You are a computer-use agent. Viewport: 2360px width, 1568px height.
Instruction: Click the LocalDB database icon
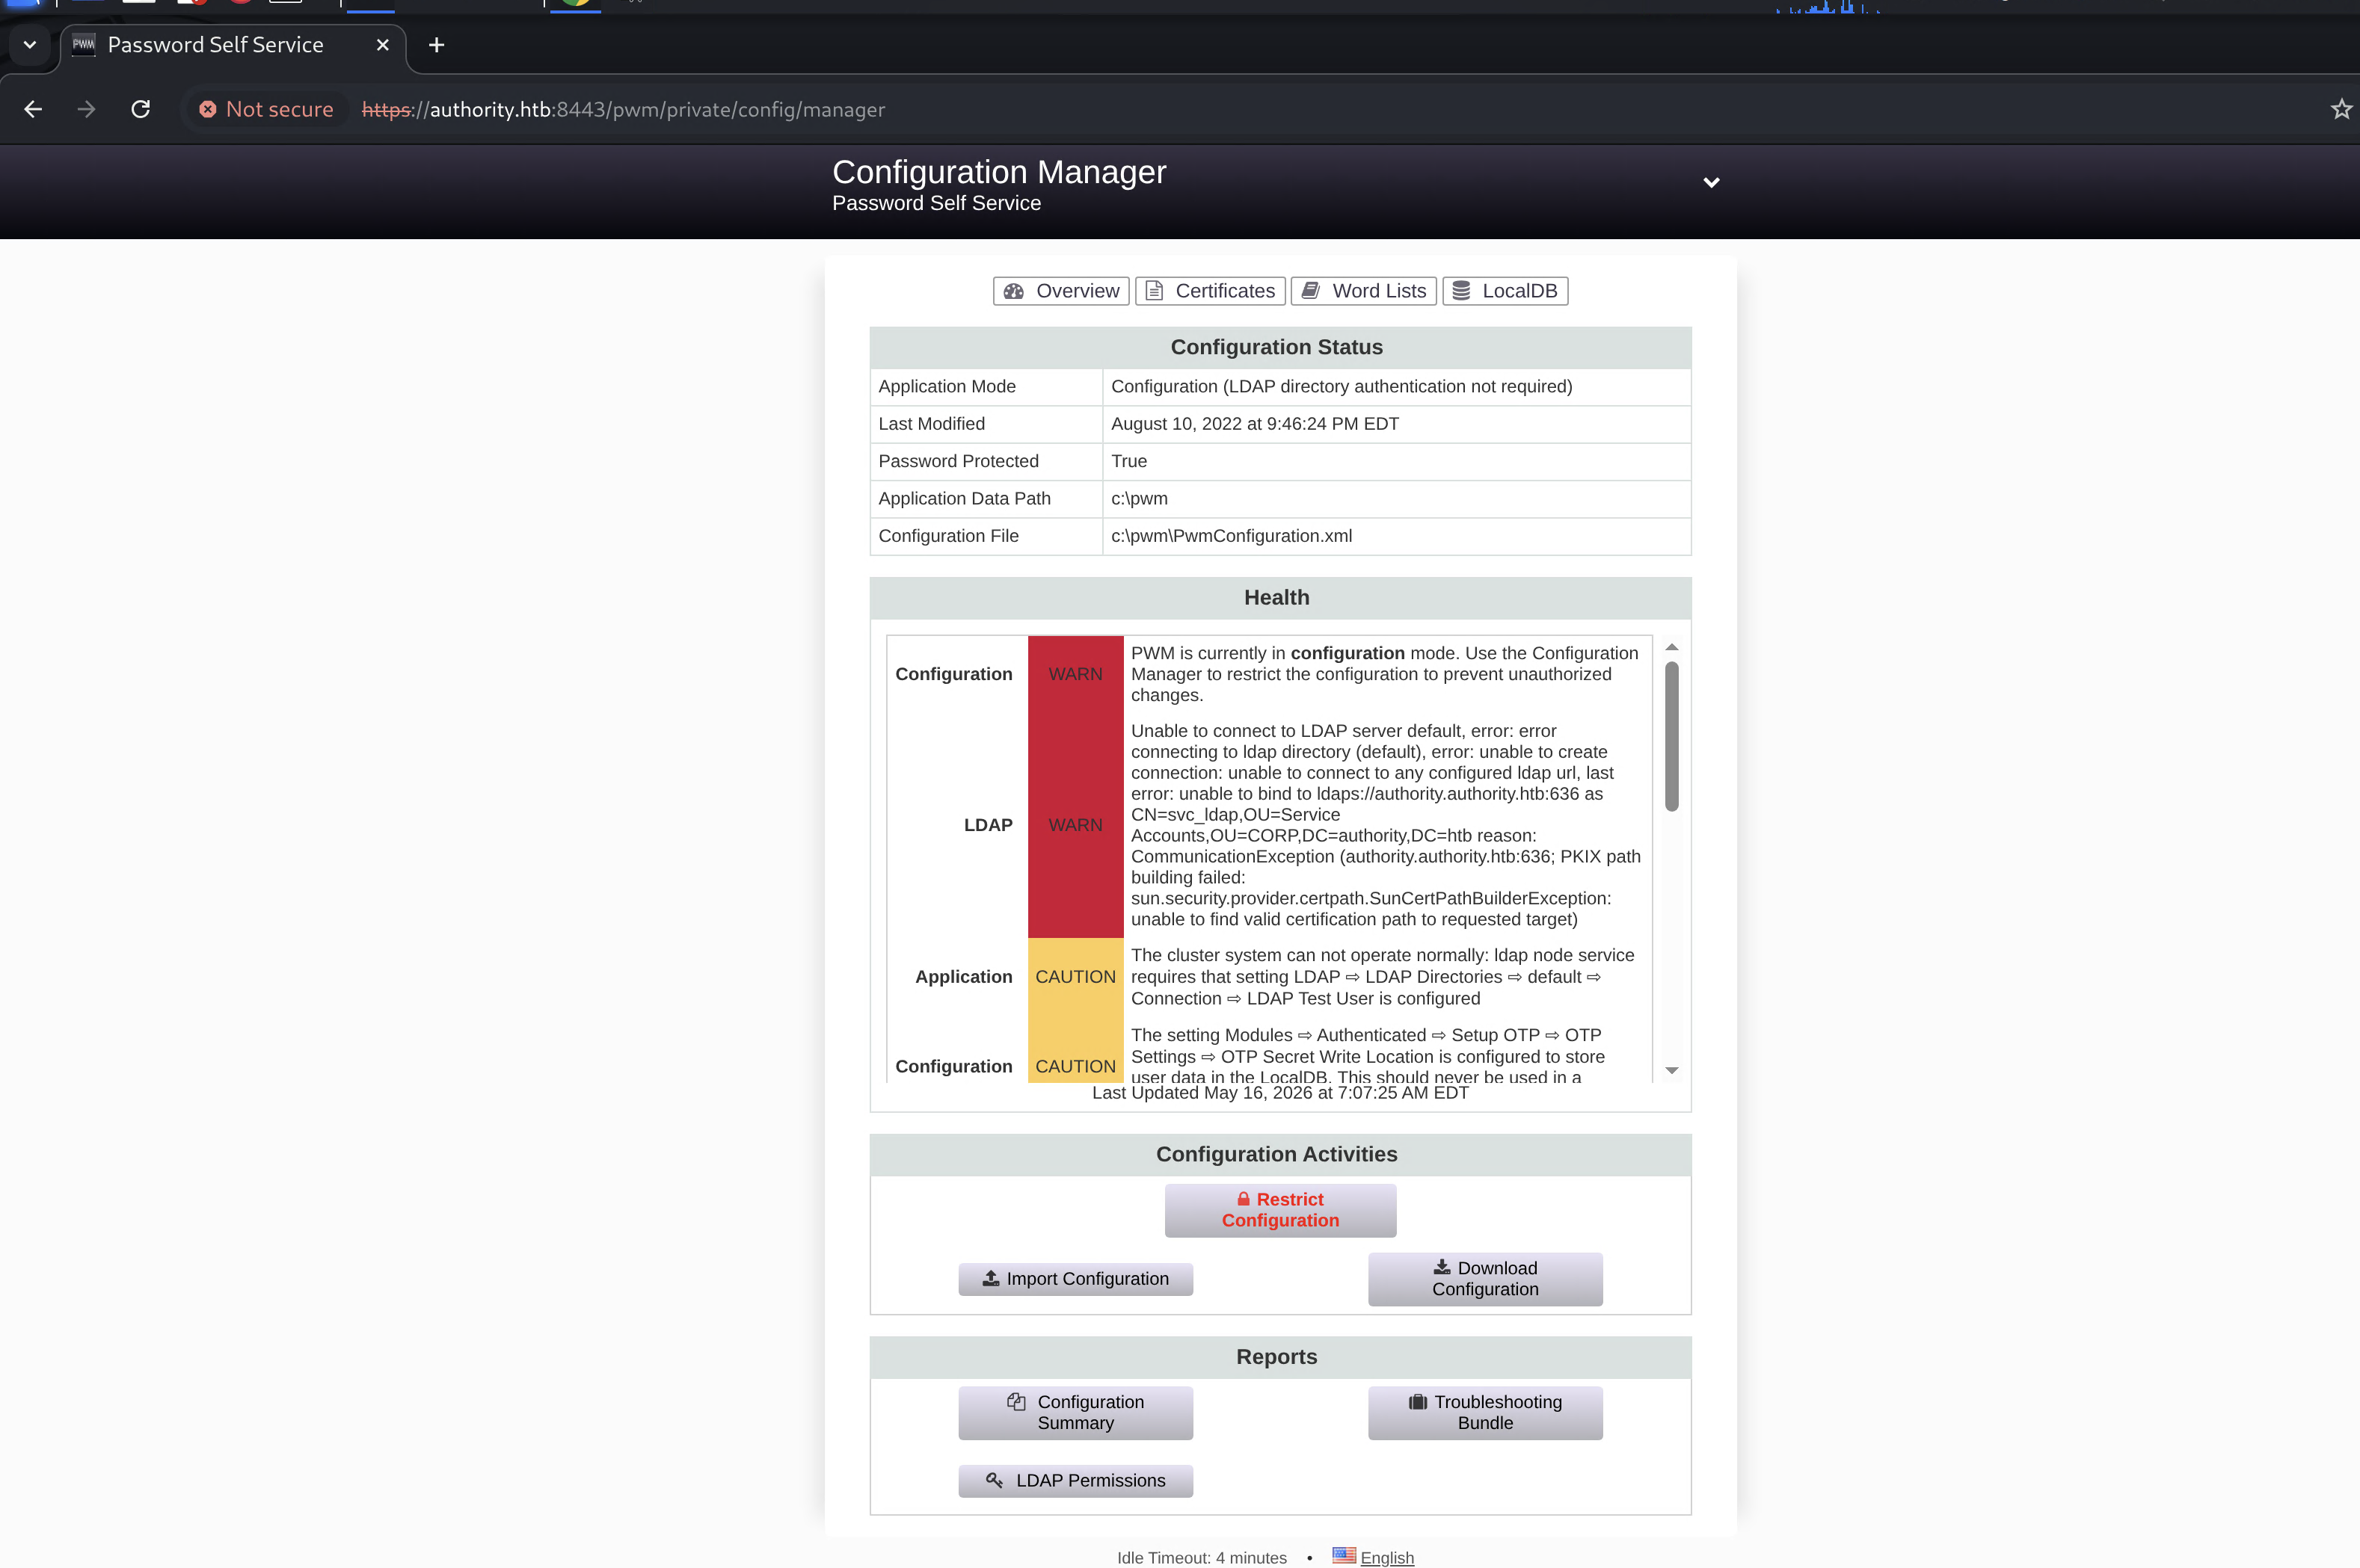point(1462,291)
